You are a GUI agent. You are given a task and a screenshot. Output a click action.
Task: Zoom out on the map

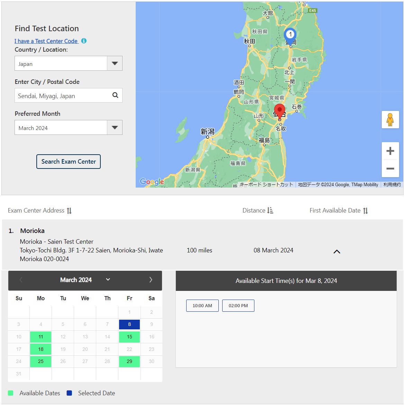(390, 169)
